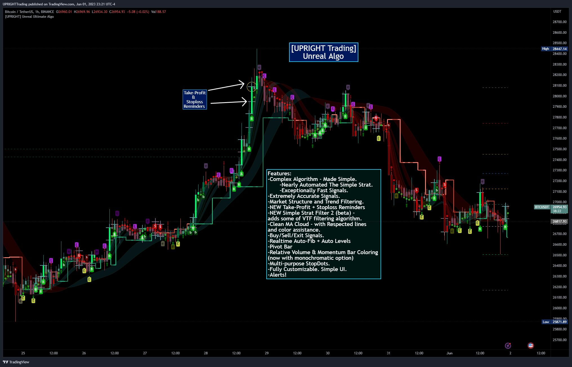This screenshot has width=572, height=367.
Task: Click the US flag economic event icon
Action: 531,345
